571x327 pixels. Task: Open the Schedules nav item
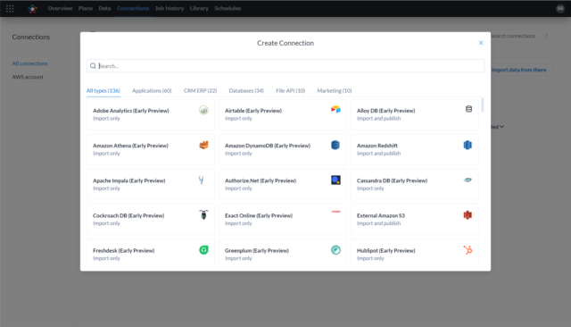228,8
